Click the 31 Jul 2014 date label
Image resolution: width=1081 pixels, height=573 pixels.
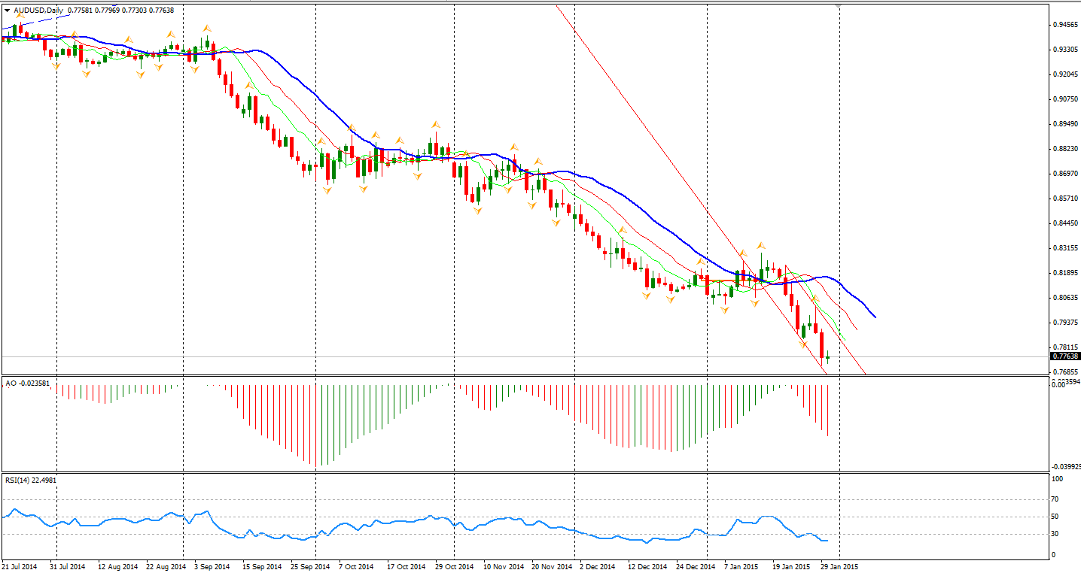[69, 566]
